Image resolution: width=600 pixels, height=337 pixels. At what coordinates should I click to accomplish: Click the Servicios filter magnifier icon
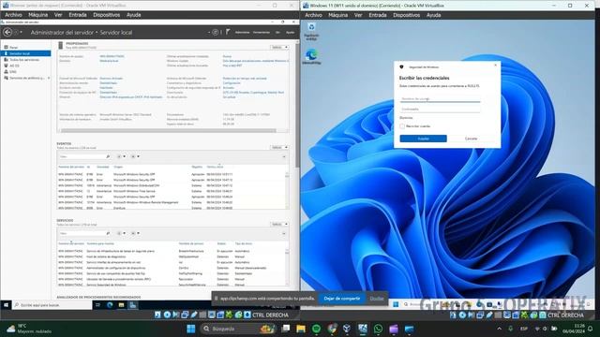tap(108, 233)
